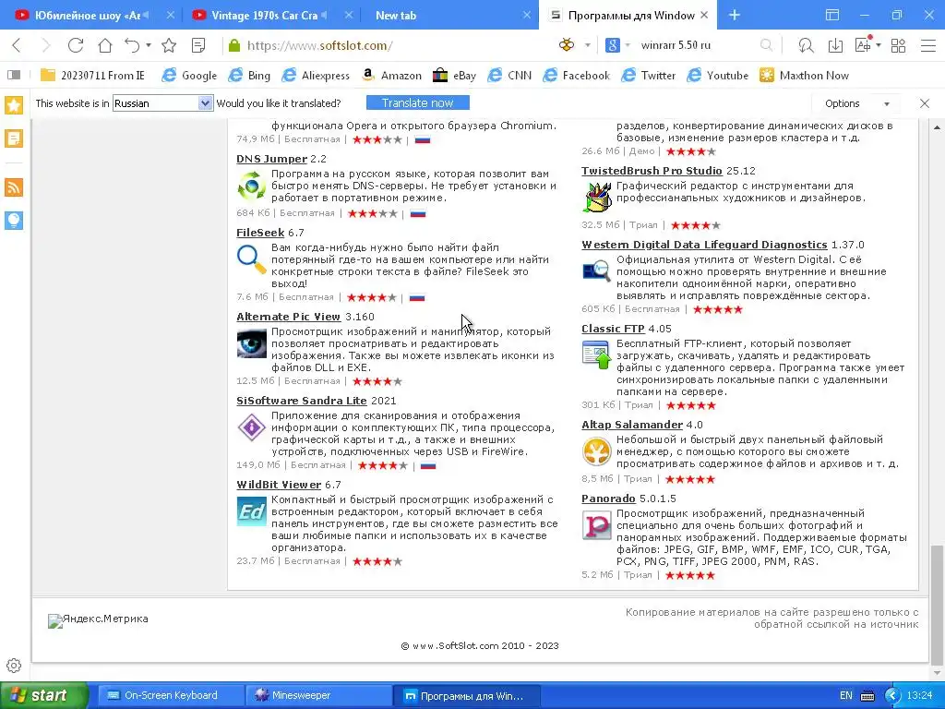
Task: Open the Classic FTP link
Action: pyautogui.click(x=613, y=329)
